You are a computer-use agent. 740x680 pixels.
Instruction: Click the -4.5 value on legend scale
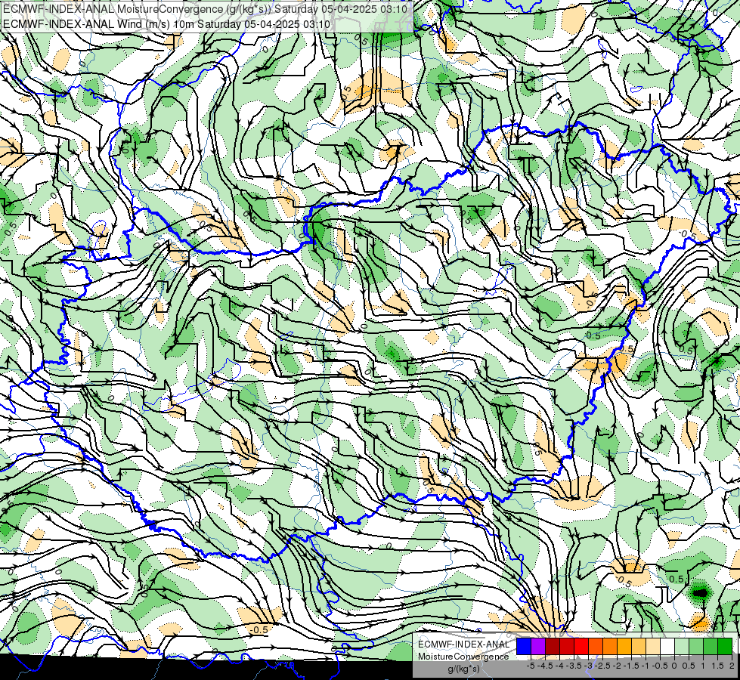click(x=546, y=666)
